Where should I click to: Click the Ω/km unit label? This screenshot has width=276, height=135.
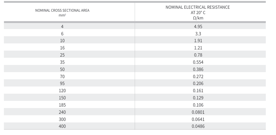tap(198, 18)
